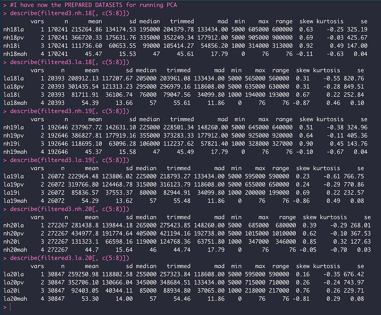Click row label nh20i

tap(12, 242)
